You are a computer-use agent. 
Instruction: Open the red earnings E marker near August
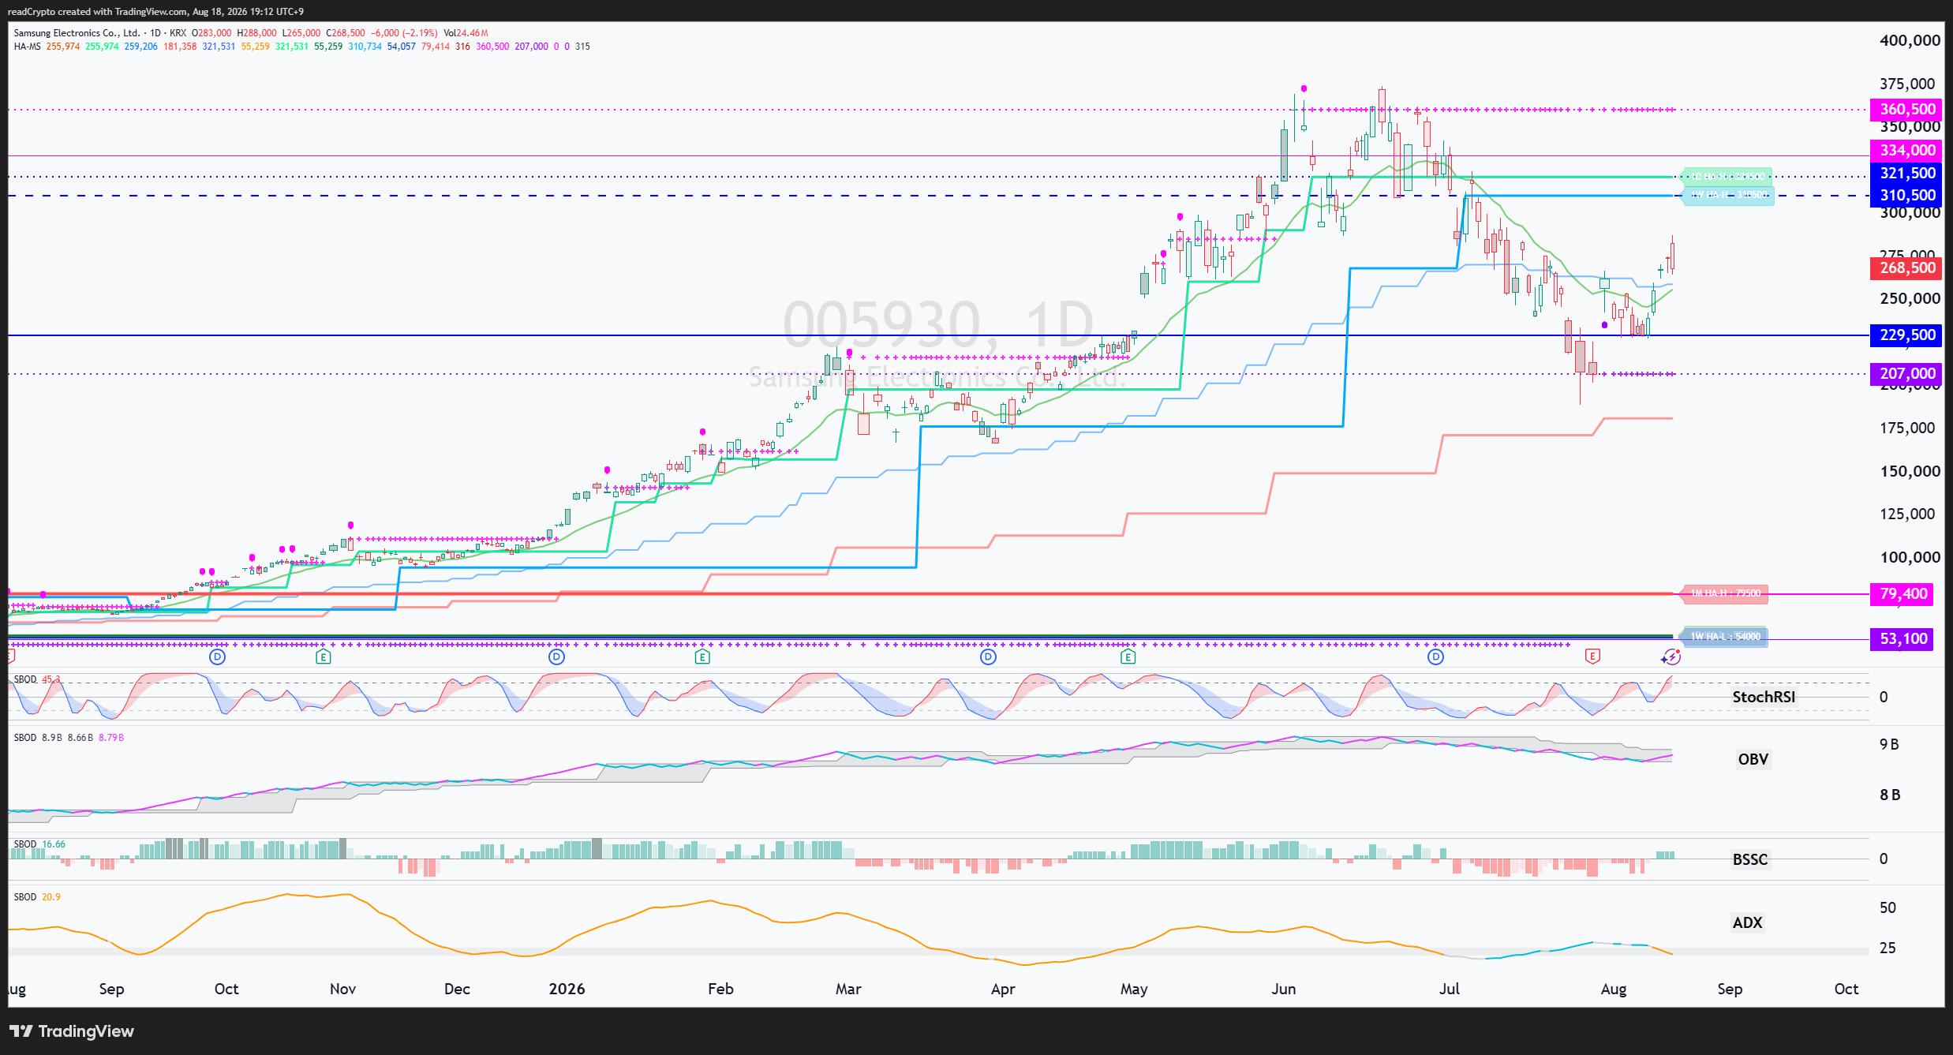[x=1592, y=657]
